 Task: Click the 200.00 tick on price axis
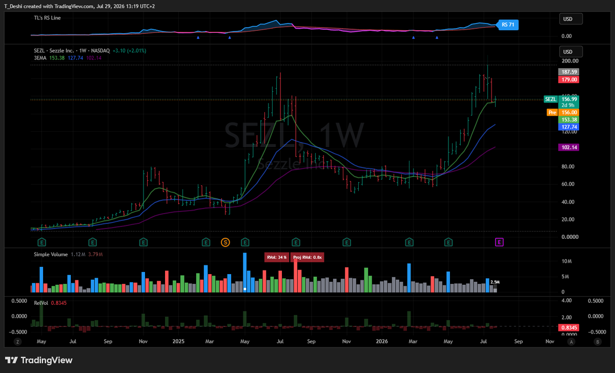(x=570, y=61)
